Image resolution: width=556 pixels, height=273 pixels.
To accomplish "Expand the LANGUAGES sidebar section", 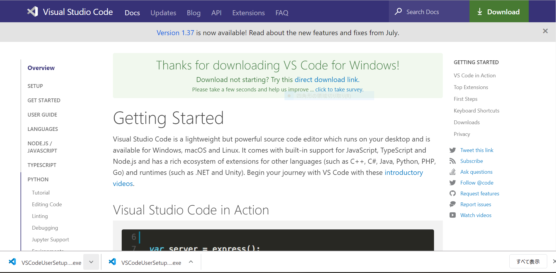I will pyautogui.click(x=43, y=129).
